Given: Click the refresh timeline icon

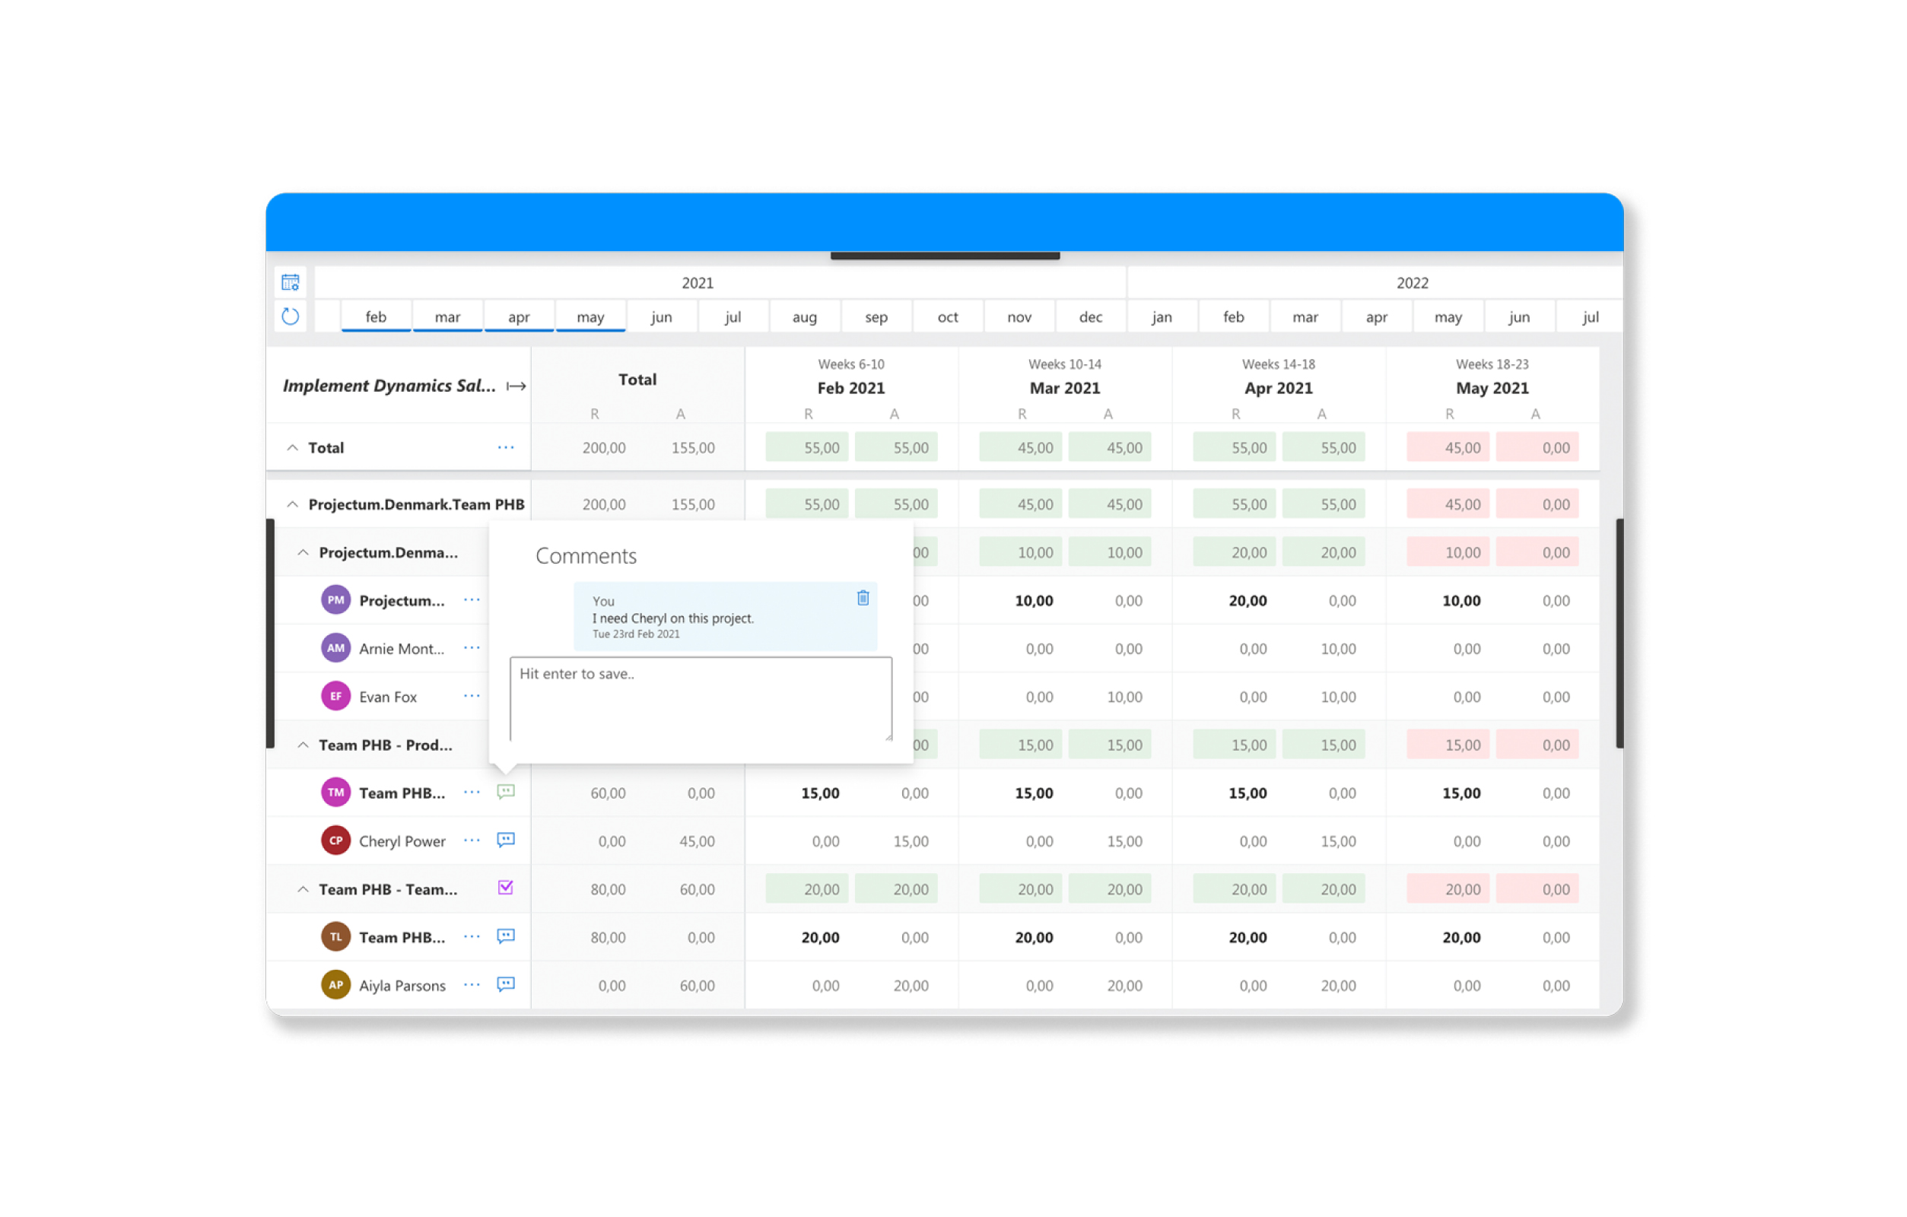Looking at the screenshot, I should click(291, 316).
